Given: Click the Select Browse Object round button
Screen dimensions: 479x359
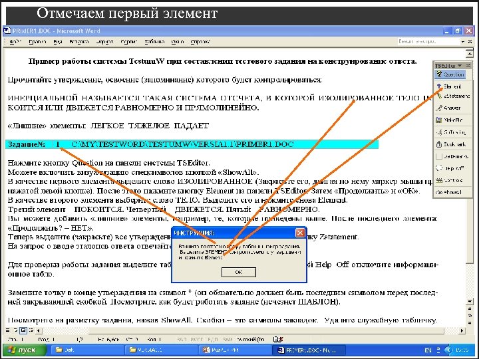Looking at the screenshot, I should [470, 316].
